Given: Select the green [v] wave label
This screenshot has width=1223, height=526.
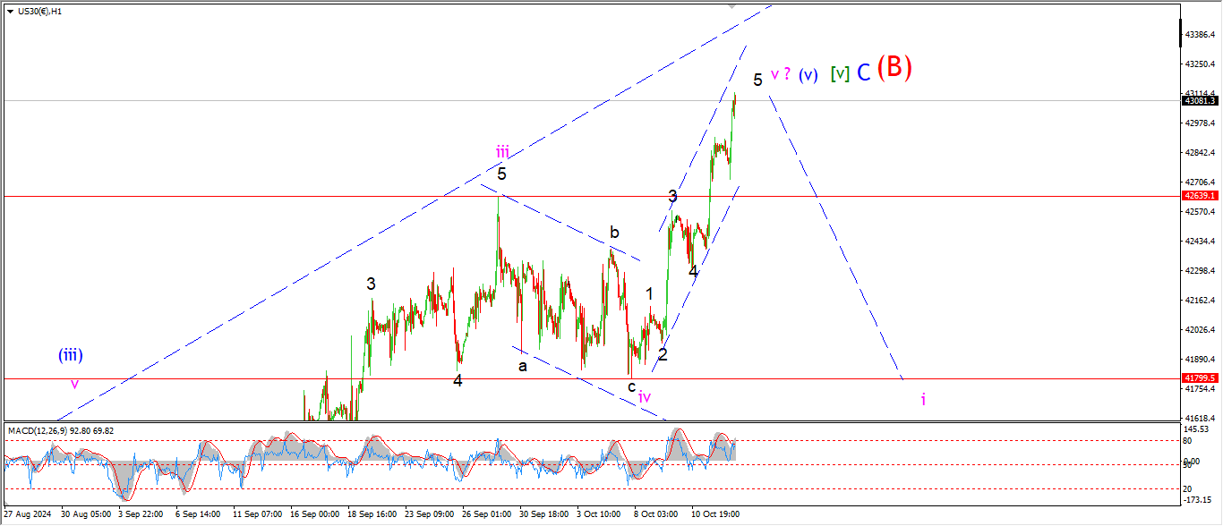Looking at the screenshot, I should coord(839,74).
